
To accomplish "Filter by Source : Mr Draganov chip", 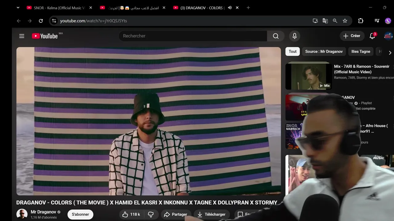I will 324,52.
